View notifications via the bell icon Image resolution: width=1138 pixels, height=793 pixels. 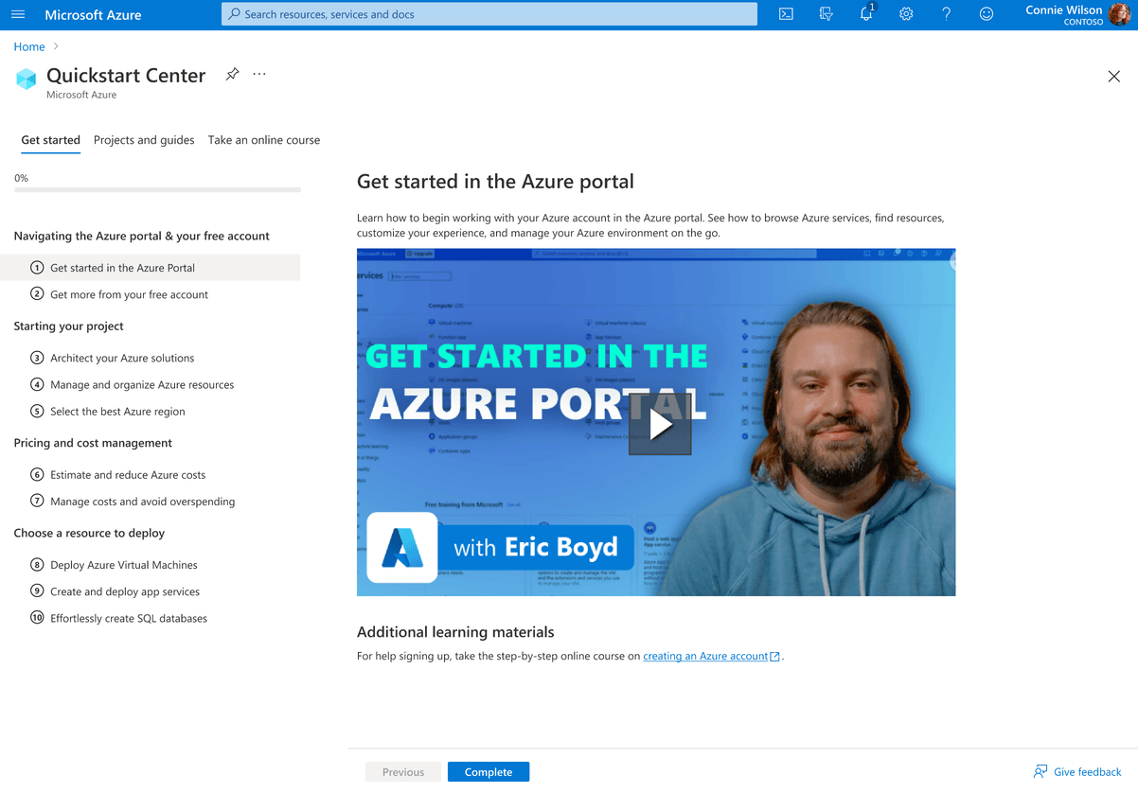866,14
